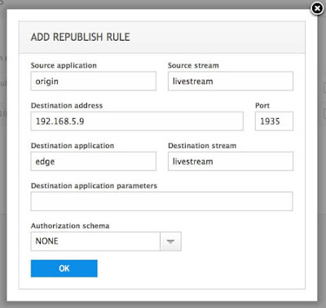Click the empty Destination application parameters field
The width and height of the screenshot is (326, 308).
161,201
